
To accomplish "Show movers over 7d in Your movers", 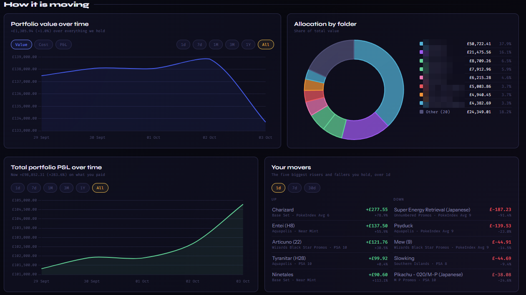I will tap(294, 188).
